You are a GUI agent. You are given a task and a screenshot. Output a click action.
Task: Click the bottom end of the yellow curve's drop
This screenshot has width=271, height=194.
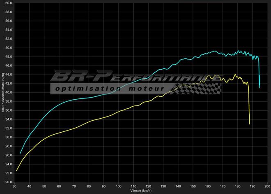(249, 124)
